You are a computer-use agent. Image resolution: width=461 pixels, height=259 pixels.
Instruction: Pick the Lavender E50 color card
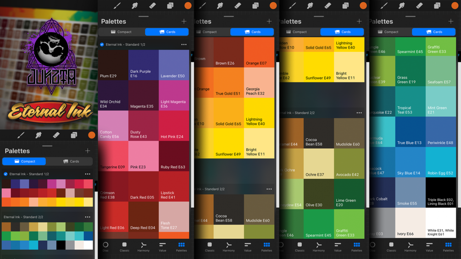[x=174, y=65]
